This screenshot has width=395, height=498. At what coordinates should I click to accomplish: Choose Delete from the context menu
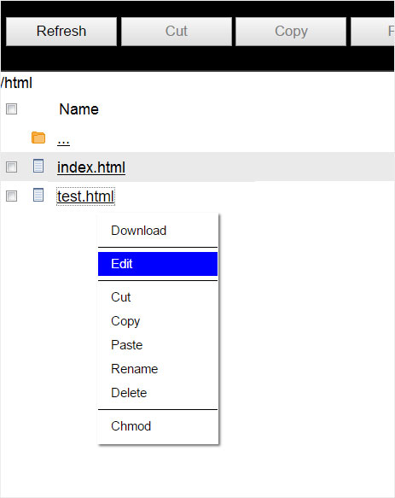pyautogui.click(x=158, y=393)
